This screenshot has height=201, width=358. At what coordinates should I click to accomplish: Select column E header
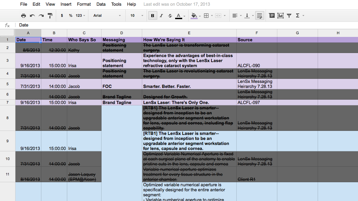point(189,33)
